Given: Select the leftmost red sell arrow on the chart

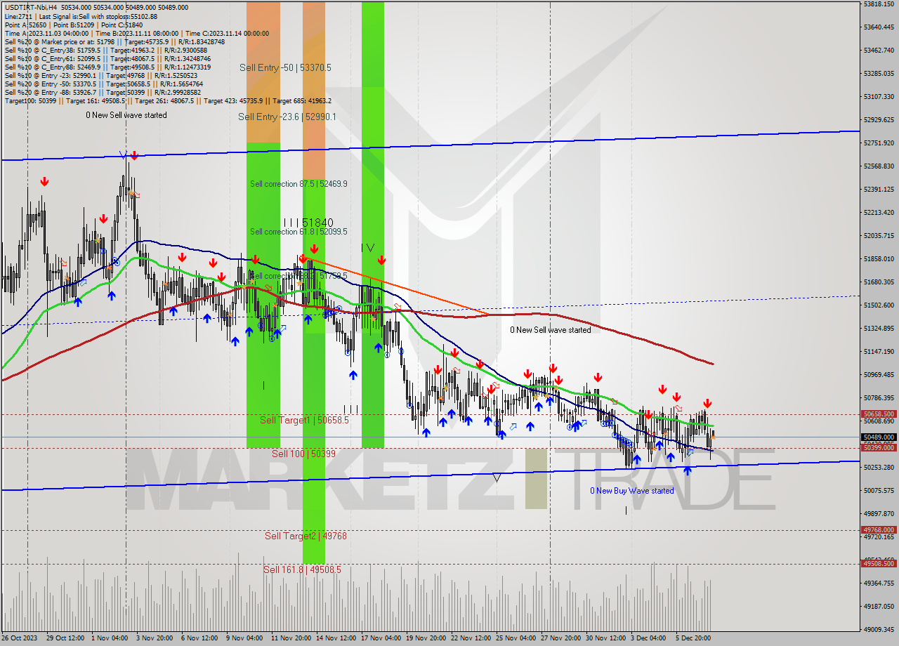Looking at the screenshot, I should (44, 181).
